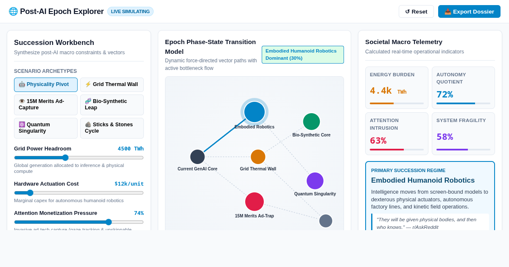Select the Physicality Pivot archetype

[x=46, y=85]
